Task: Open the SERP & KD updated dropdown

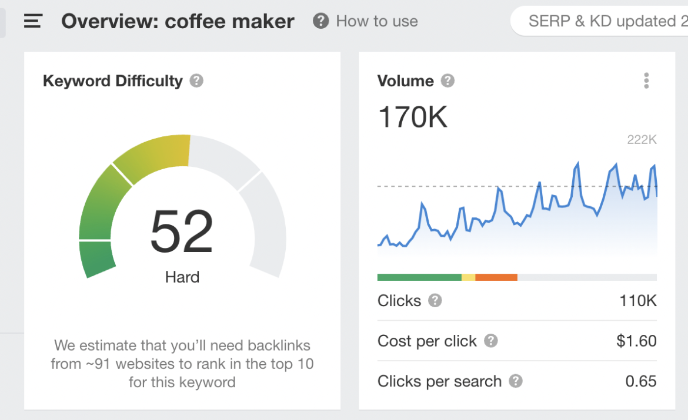Action: click(x=606, y=21)
